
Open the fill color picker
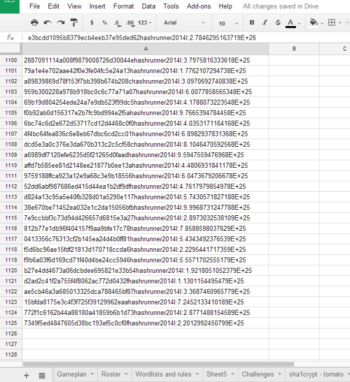pyautogui.click(x=315, y=23)
